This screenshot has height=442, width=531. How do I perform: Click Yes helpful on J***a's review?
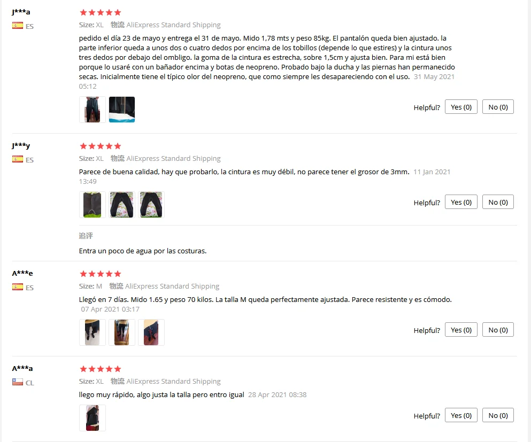461,107
